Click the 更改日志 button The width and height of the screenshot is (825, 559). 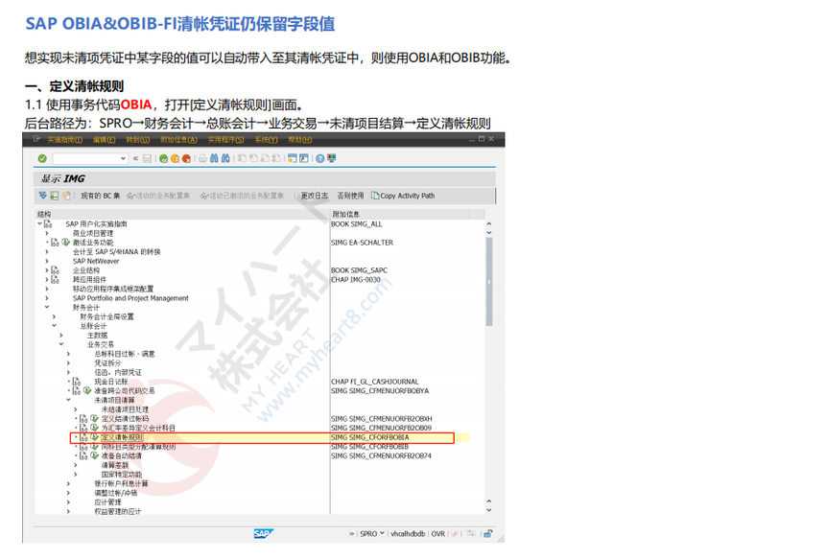click(x=314, y=196)
